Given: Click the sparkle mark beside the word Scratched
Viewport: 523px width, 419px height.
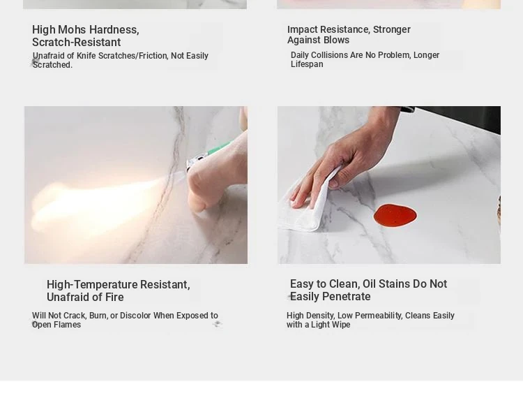Looking at the screenshot, I should click(x=35, y=62).
